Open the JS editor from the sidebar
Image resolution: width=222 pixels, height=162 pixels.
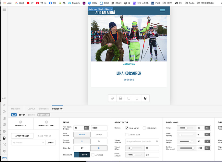click(x=4, y=105)
